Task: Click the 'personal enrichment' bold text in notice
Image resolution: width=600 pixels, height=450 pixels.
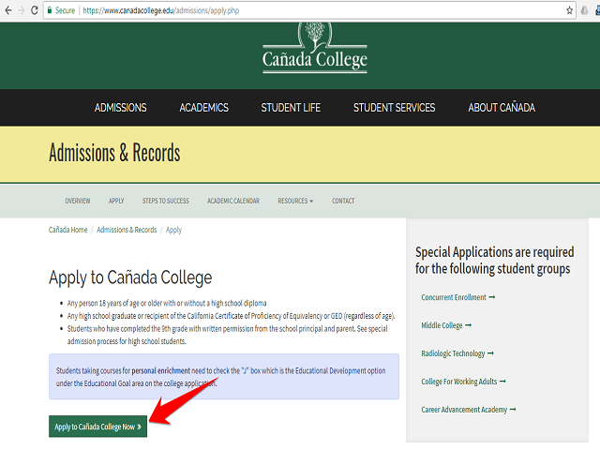Action: (x=160, y=371)
